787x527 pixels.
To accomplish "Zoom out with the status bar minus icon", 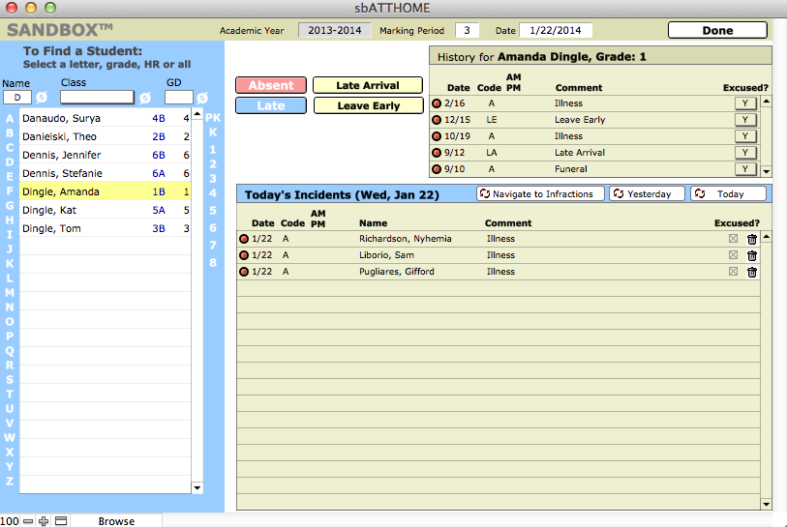I will (x=28, y=521).
